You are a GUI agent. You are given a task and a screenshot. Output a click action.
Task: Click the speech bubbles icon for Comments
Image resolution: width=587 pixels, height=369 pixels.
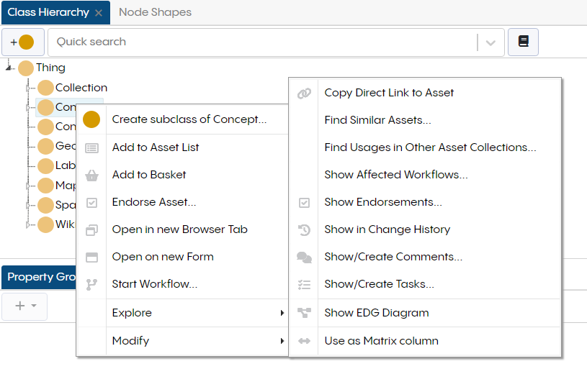click(304, 258)
